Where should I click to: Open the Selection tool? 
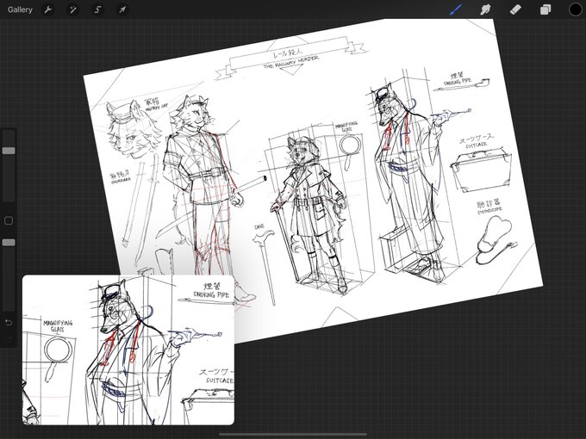click(97, 9)
